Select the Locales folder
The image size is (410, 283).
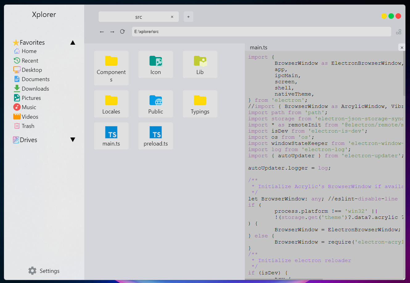(111, 104)
